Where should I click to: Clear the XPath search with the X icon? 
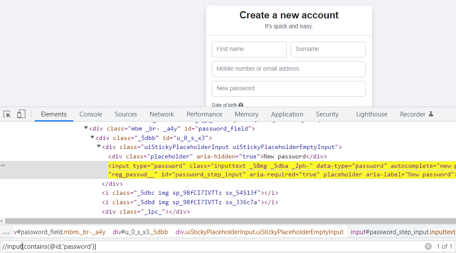[x=428, y=247]
